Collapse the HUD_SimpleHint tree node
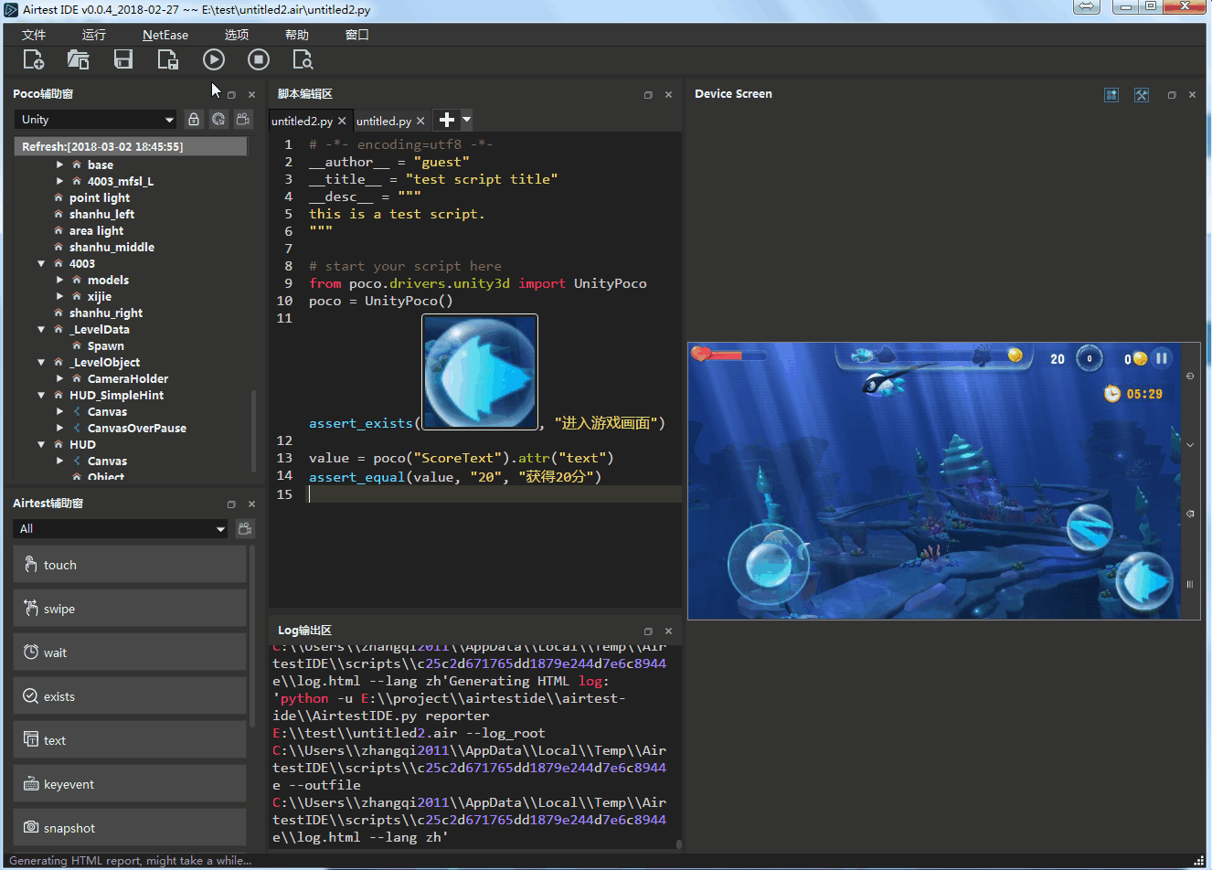Screen dimensions: 1212x870 (x=41, y=396)
